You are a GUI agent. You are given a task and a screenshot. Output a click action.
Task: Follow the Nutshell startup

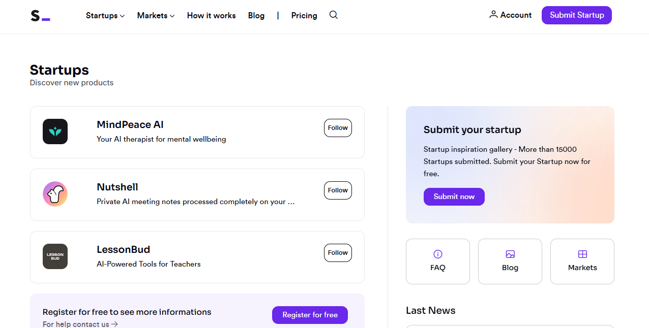click(338, 190)
